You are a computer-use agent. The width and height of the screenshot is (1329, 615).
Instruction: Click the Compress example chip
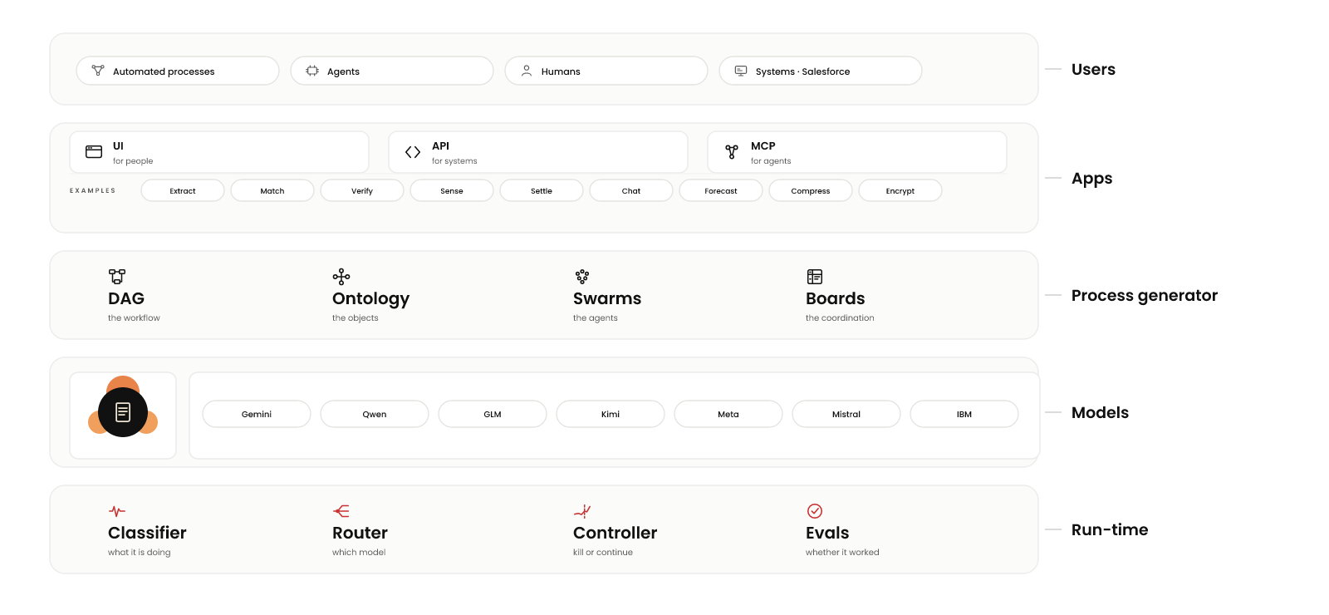click(811, 190)
